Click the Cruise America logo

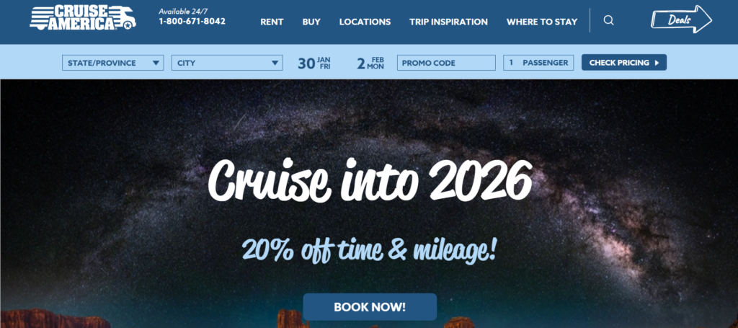83,18
